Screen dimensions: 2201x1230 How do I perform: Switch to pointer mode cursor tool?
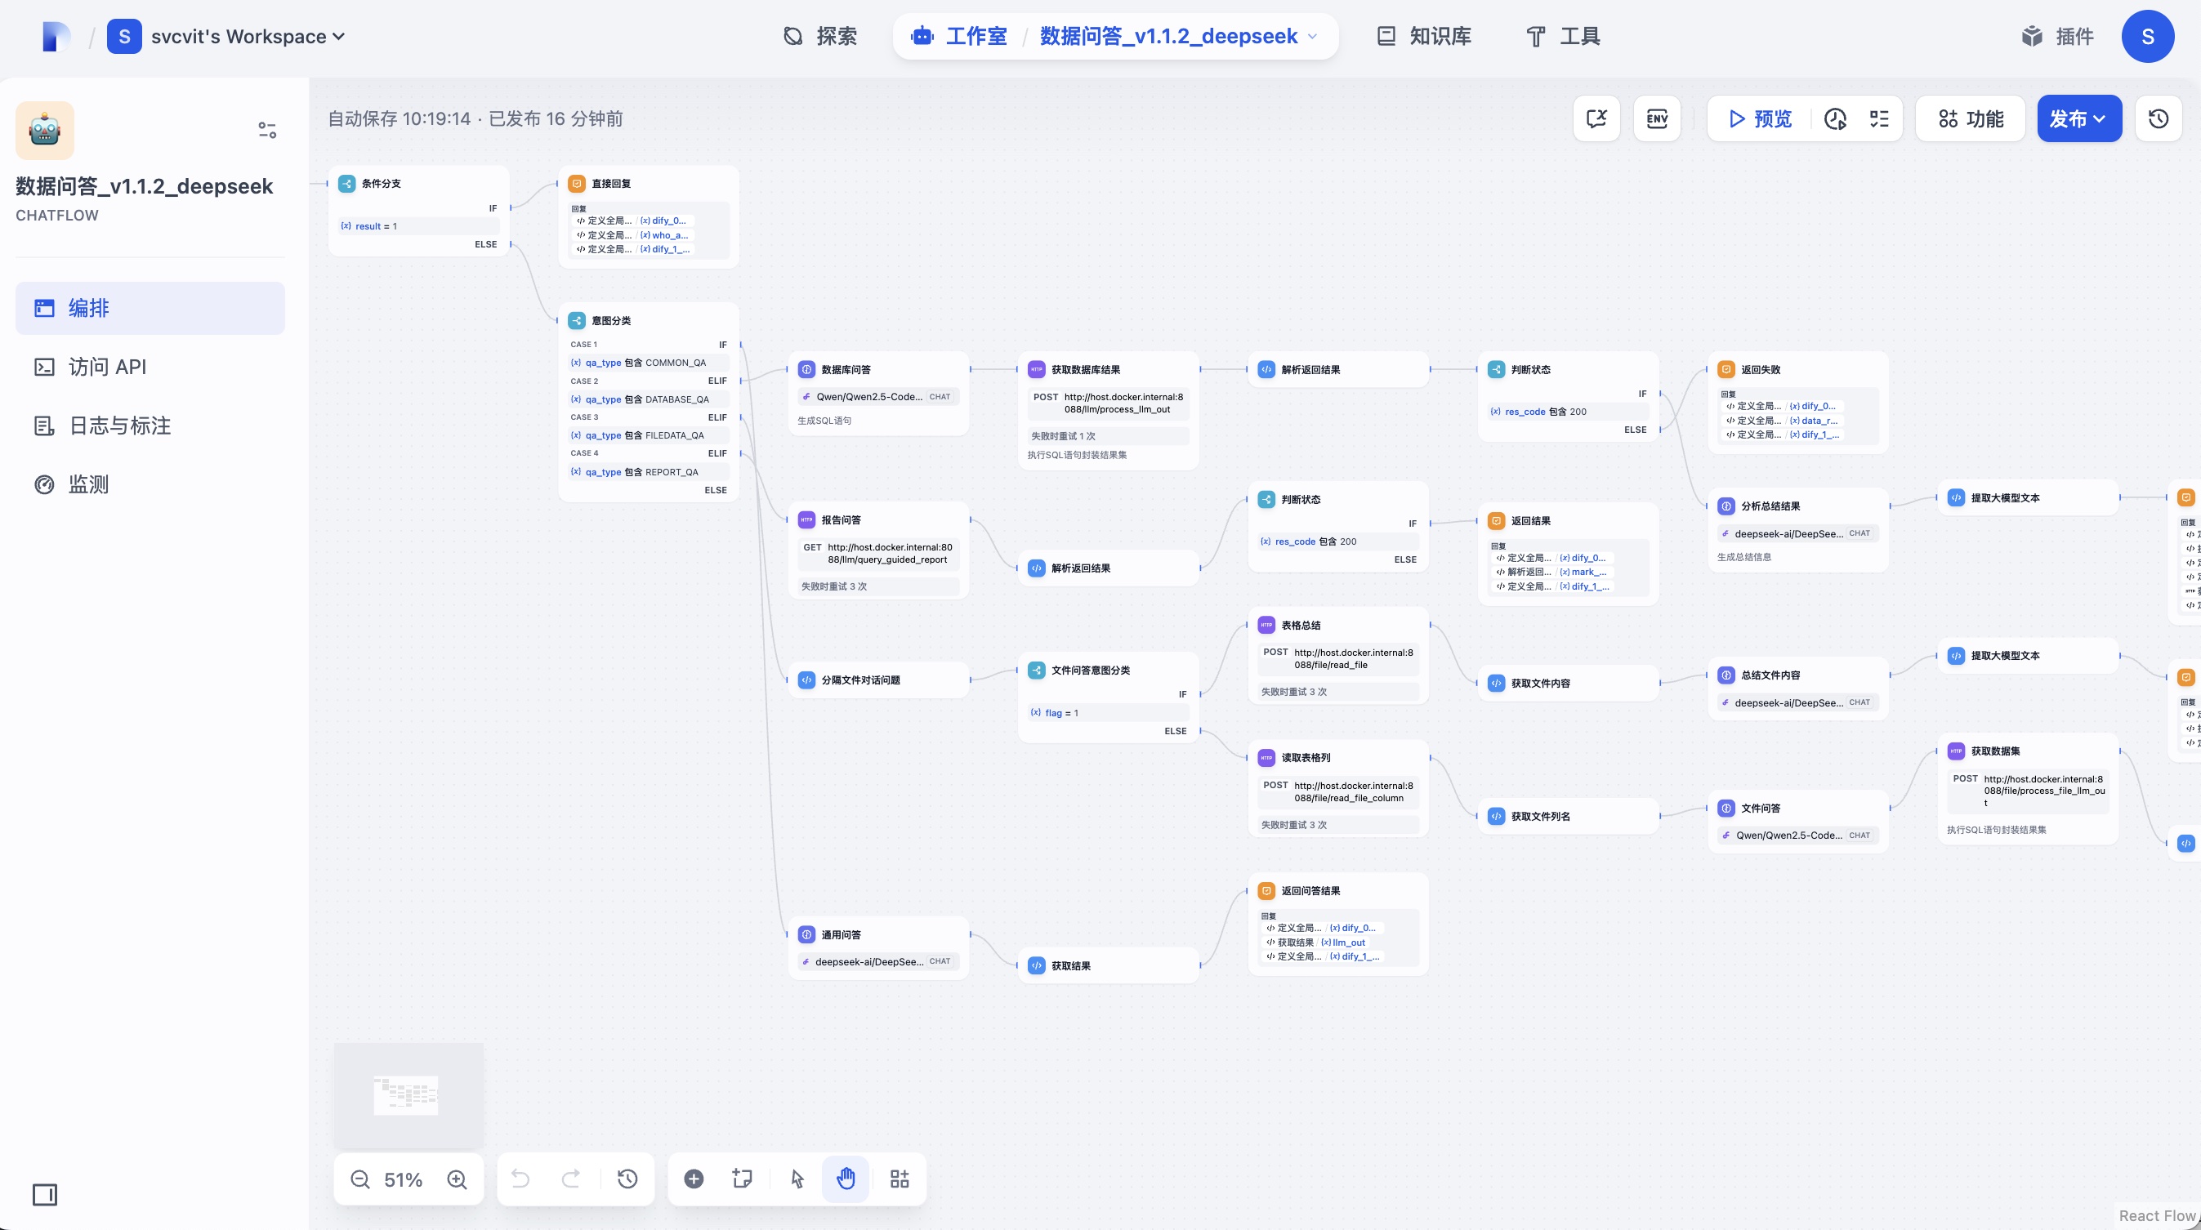[797, 1179]
